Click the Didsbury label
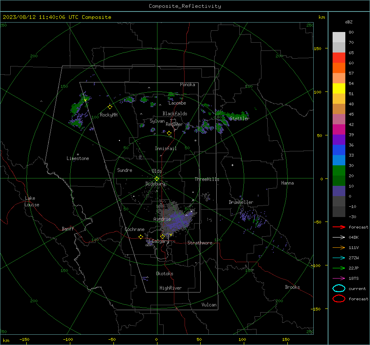370x345 pixels. coord(155,184)
